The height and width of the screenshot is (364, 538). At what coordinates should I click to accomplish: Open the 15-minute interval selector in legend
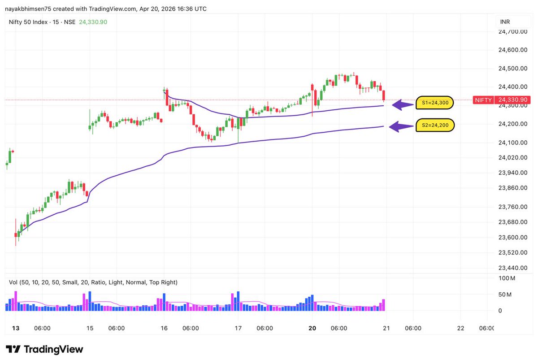tap(55, 21)
